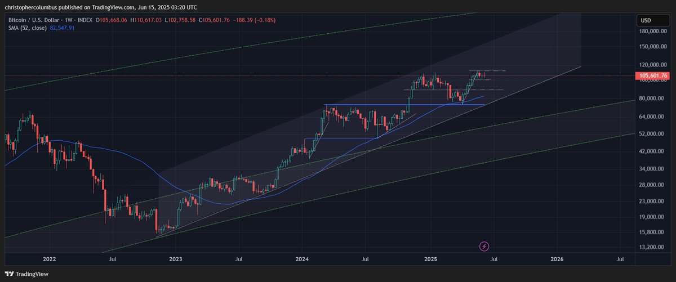Image resolution: width=676 pixels, height=282 pixels.
Task: Click the 2023 time axis label
Action: coord(175,259)
